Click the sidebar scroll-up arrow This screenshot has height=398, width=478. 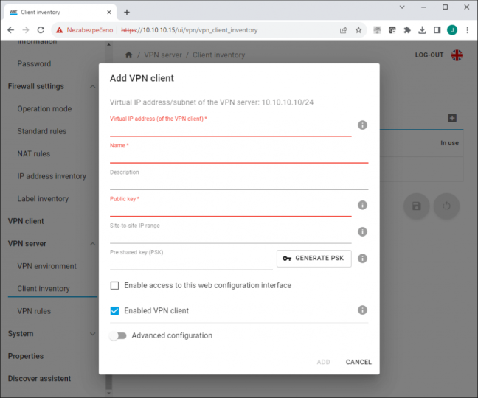click(109, 45)
